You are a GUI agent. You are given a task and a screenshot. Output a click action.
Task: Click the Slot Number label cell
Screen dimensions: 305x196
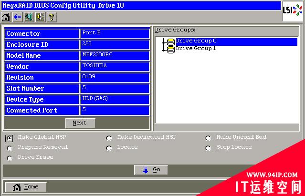[42, 88]
